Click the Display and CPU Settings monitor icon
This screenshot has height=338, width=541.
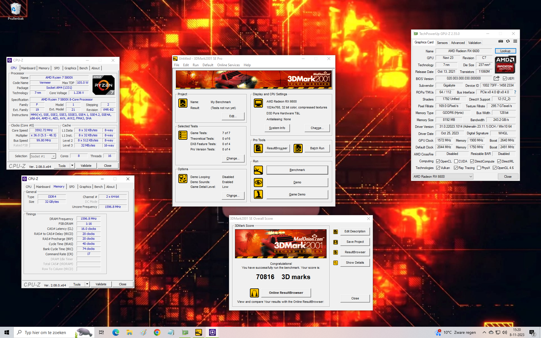click(258, 103)
